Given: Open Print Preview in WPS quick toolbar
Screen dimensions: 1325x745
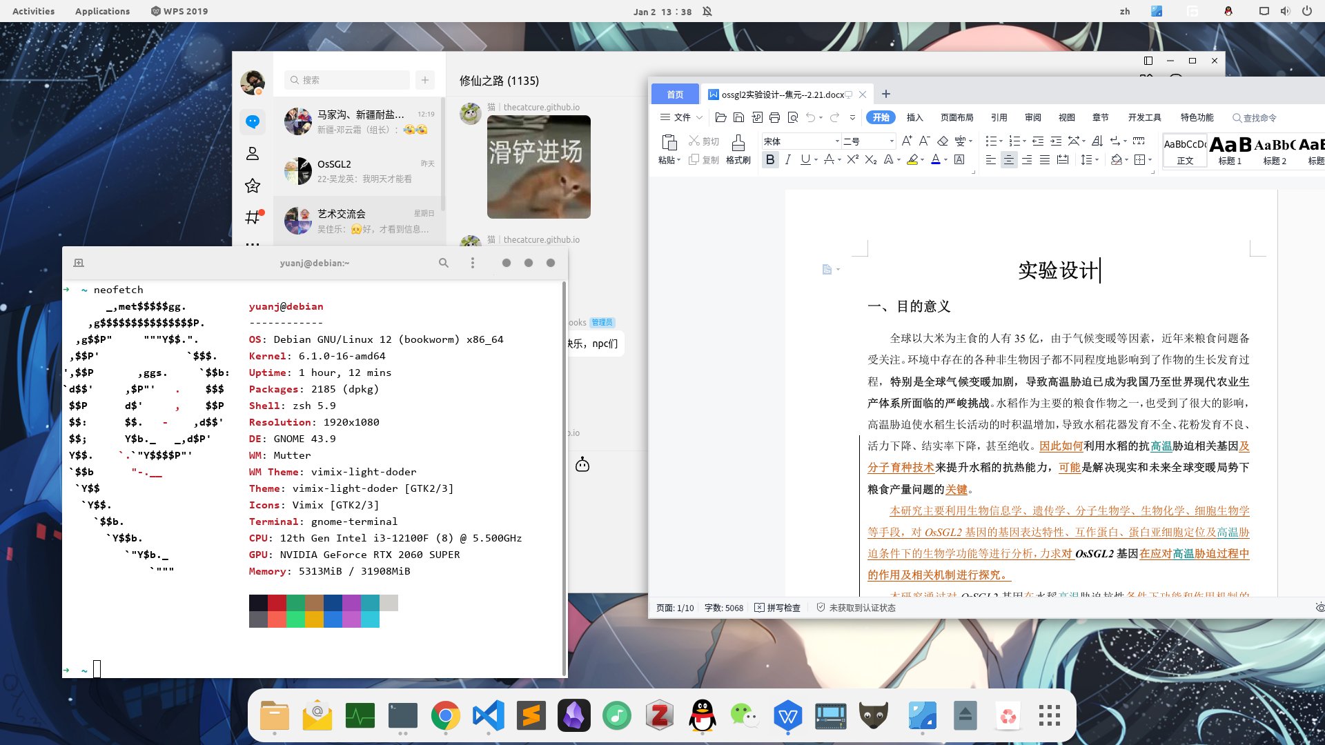Looking at the screenshot, I should click(793, 117).
